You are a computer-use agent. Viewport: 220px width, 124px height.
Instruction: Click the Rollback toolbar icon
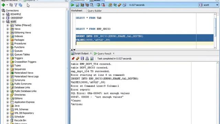(x=103, y=5)
